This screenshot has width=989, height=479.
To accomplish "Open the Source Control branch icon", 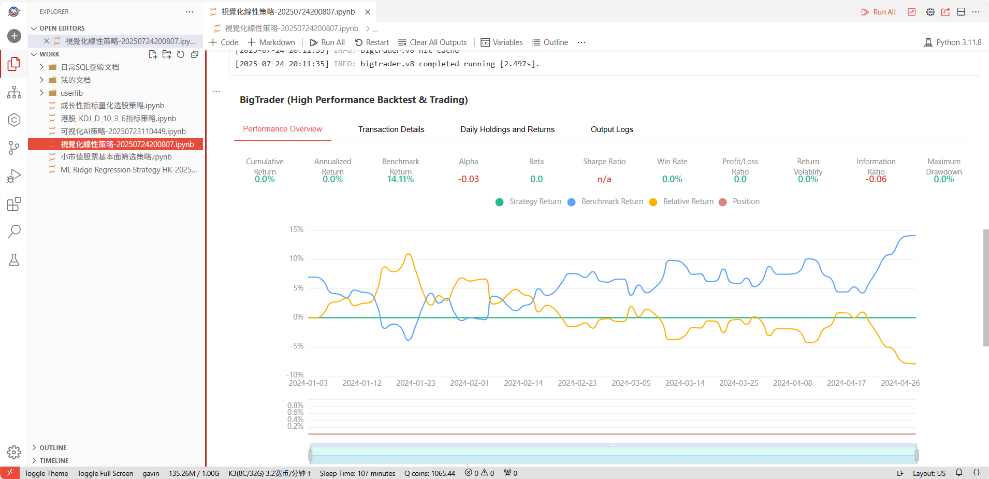I will (14, 148).
